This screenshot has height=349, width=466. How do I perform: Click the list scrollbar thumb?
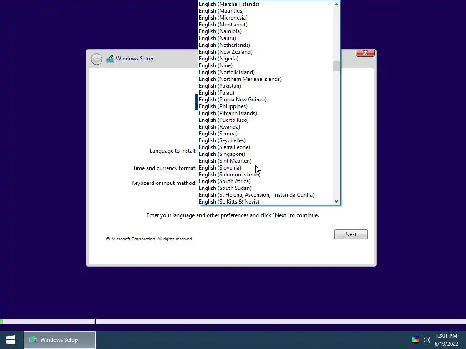coord(336,66)
